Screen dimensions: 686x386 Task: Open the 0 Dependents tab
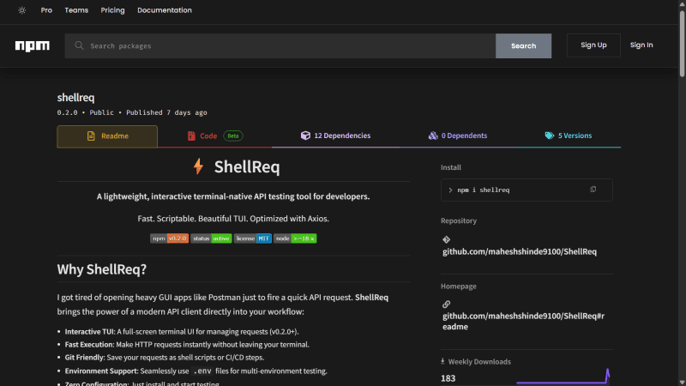(x=457, y=136)
